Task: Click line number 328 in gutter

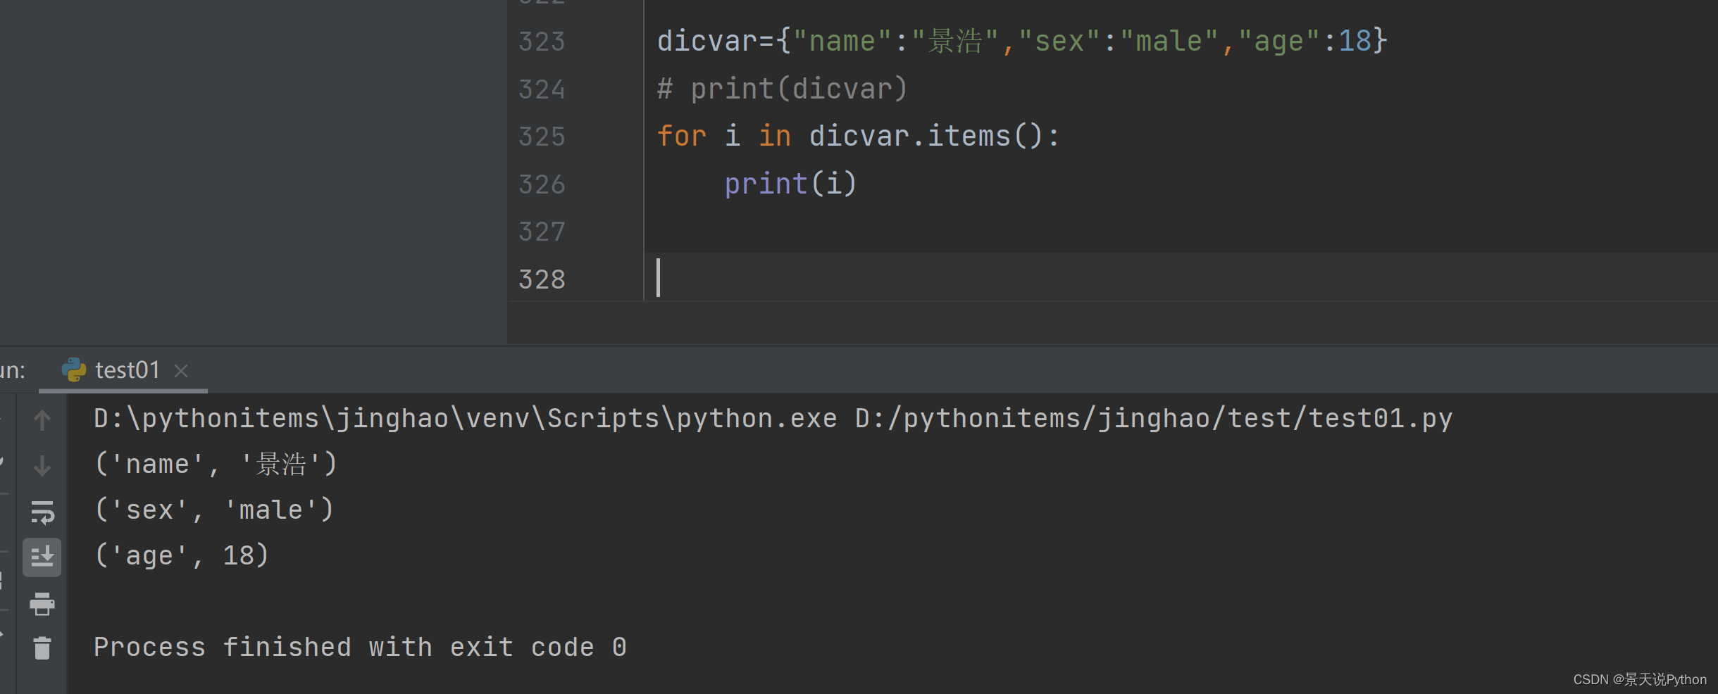Action: click(x=542, y=279)
